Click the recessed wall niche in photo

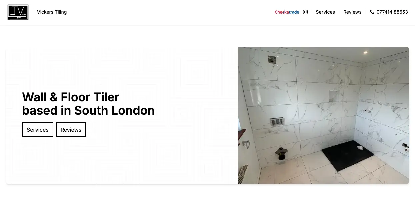coord(334,96)
